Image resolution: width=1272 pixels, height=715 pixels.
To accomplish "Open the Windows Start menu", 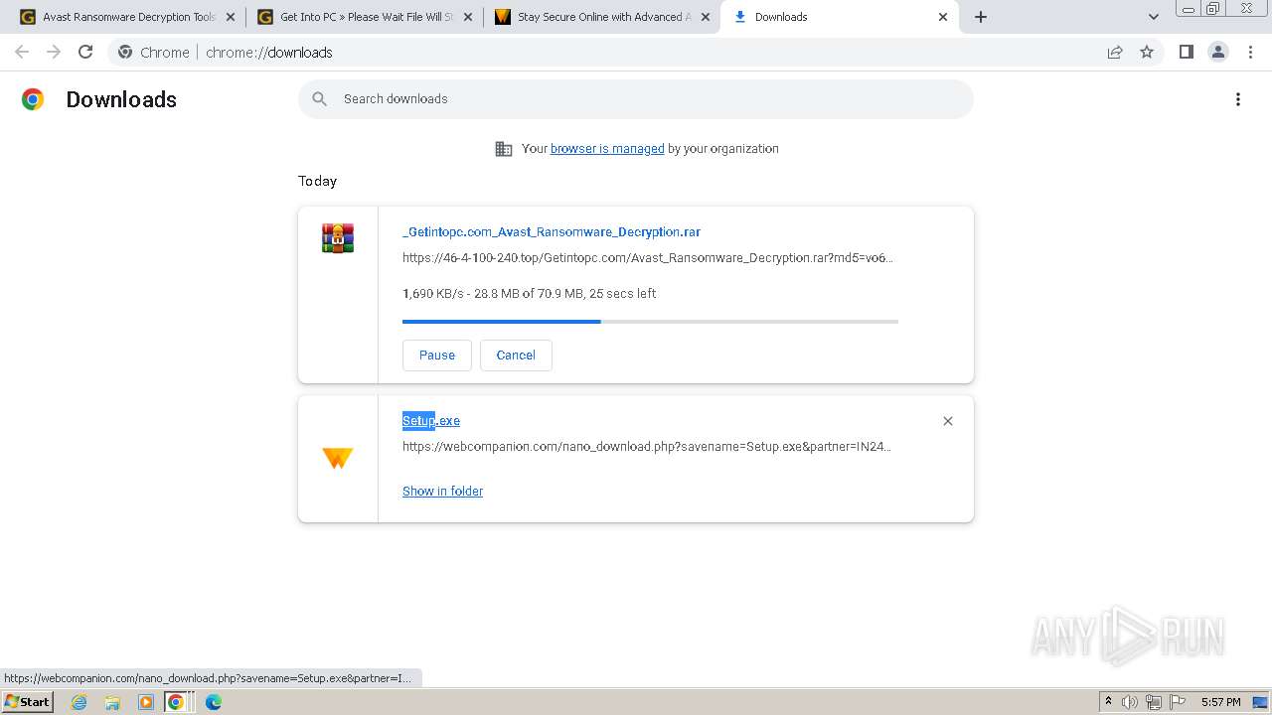I will coord(27,702).
